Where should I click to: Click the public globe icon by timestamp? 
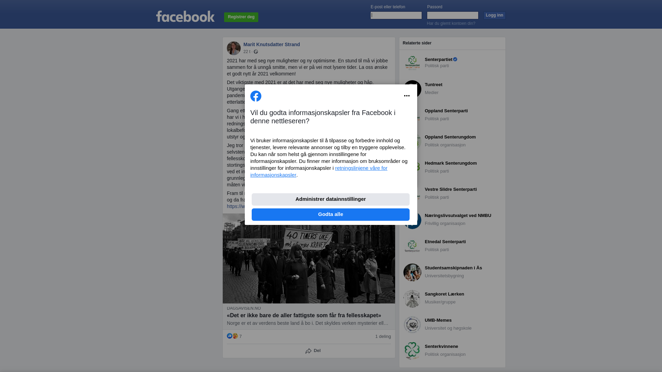coord(256,52)
